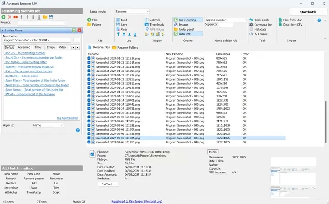329x204 pixels.
Task: Click the Separator input field
Action: (226, 25)
